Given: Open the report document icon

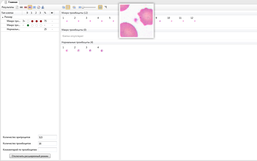Looking at the screenshot, I should point(17,7).
